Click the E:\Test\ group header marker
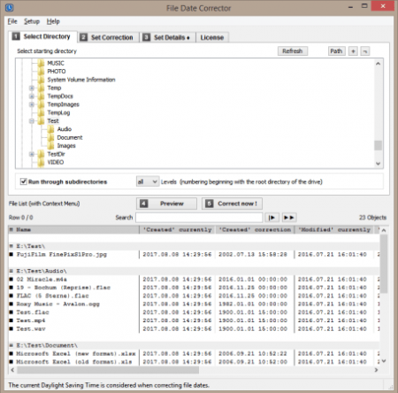The height and width of the screenshot is (393, 398). pos(11,246)
